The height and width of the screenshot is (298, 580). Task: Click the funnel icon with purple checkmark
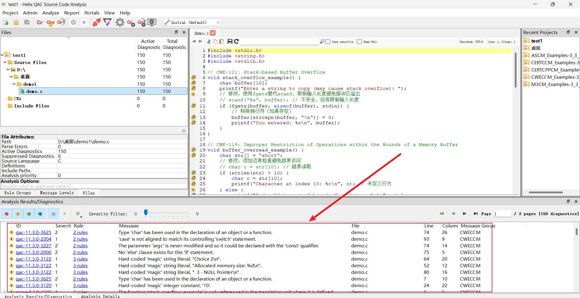(x=107, y=22)
